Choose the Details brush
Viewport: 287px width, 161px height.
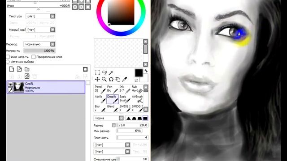113,99
